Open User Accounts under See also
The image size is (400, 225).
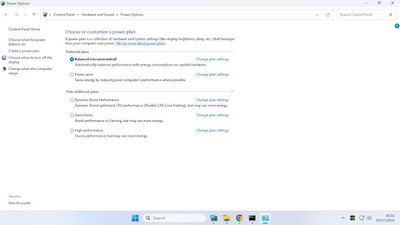(19, 203)
